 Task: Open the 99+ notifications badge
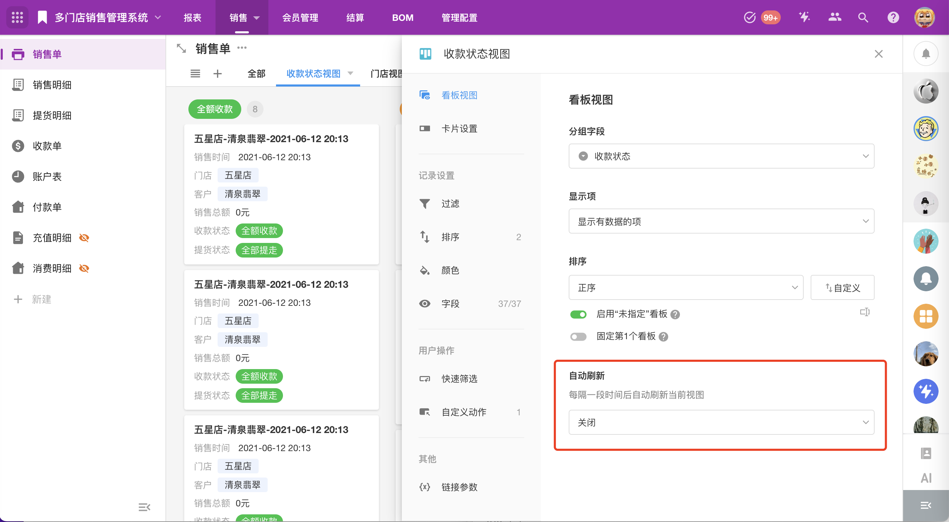click(770, 17)
